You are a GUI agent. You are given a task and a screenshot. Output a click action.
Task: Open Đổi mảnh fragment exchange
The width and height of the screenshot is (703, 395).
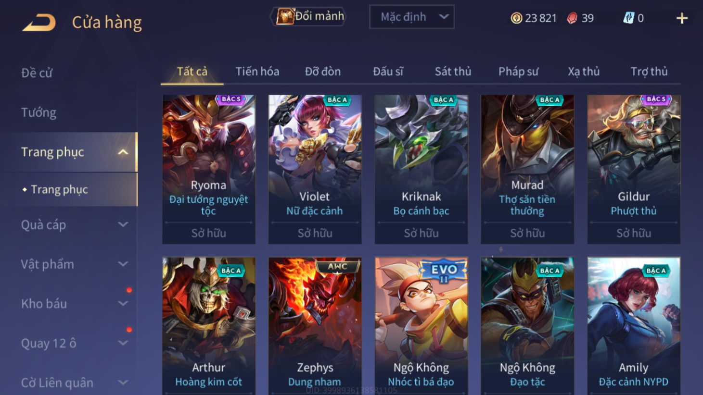[x=309, y=16]
